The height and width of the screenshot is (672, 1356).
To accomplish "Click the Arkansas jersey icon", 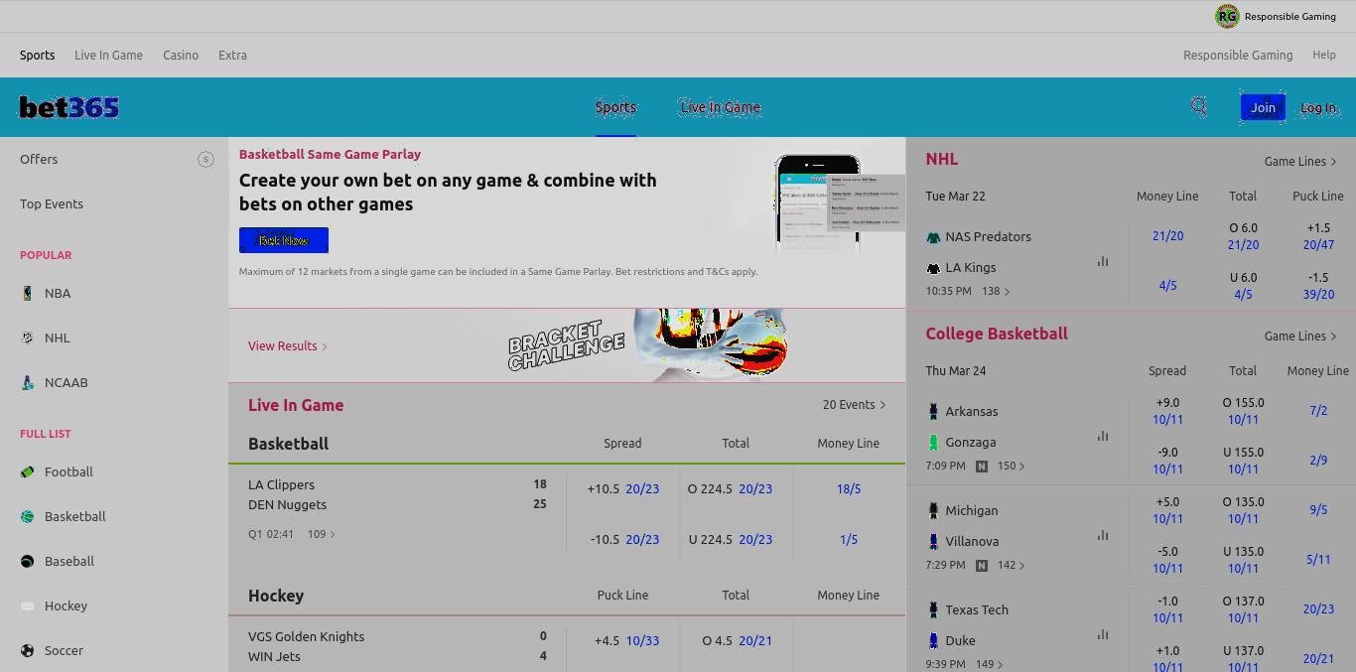I will [933, 411].
